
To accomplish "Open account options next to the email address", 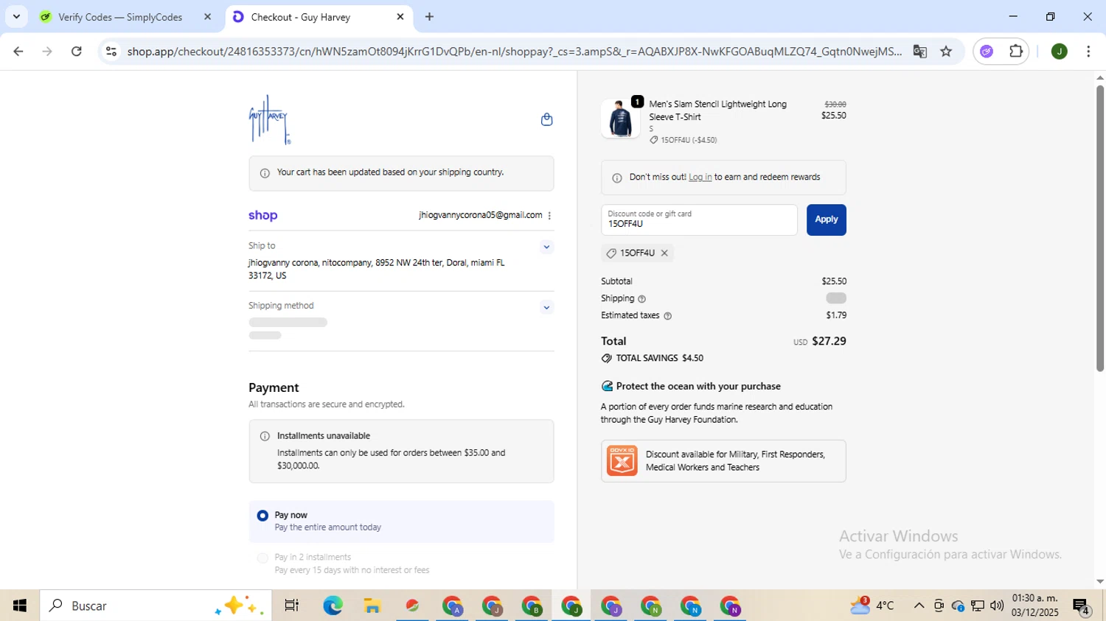I will 549,215.
